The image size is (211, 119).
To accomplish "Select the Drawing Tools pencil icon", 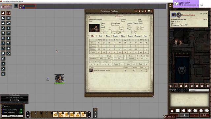I will point(3,28).
